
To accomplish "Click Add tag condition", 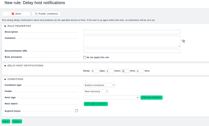I will click(151, 97).
